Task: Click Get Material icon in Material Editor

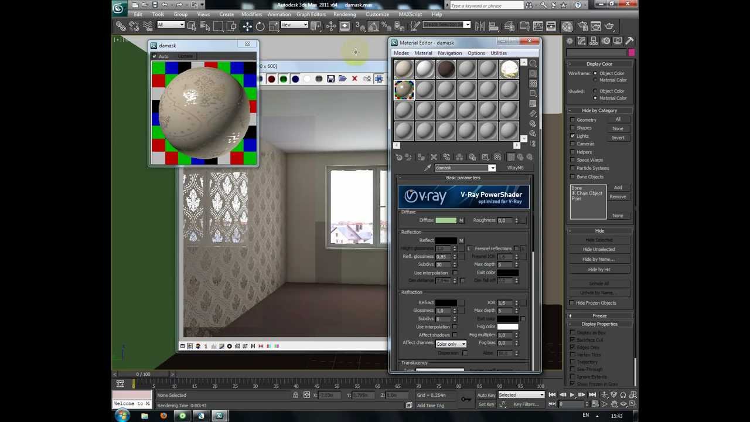Action: pyautogui.click(x=399, y=157)
